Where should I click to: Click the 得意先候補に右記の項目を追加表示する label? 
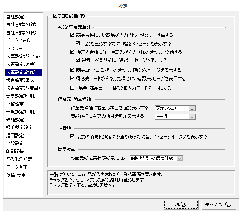click(x=110, y=108)
